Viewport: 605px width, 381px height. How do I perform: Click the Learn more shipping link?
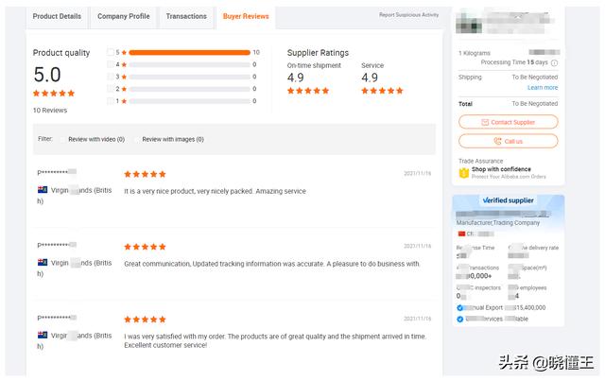tap(543, 88)
